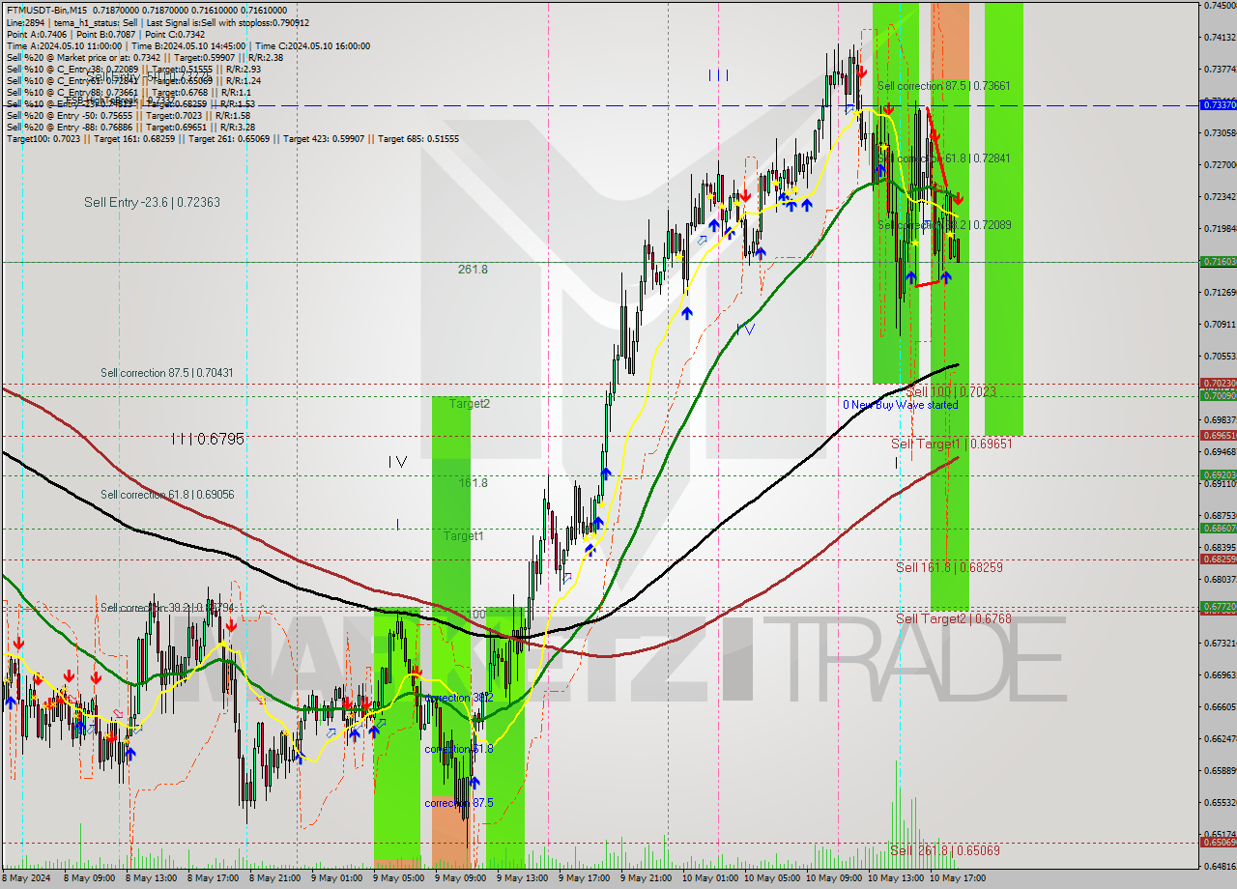
Task: Click the green 0.71603 current price tag
Action: [1218, 262]
